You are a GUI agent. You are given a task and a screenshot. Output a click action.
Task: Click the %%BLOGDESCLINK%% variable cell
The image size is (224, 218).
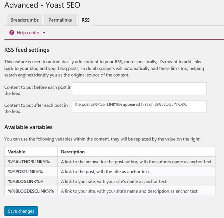pos(31,191)
